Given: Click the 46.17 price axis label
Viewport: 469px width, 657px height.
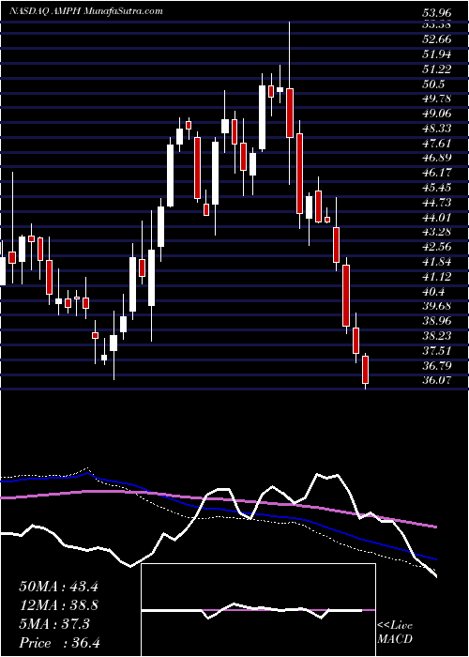Looking at the screenshot, I should 437,173.
